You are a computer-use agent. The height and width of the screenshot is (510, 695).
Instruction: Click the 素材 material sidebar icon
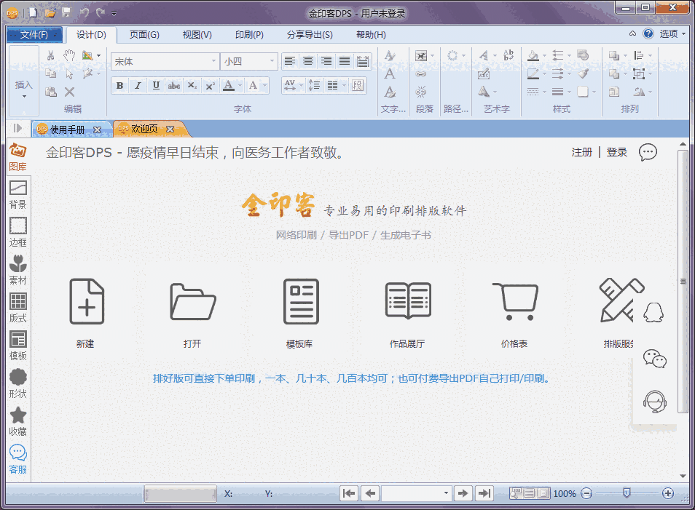[x=17, y=269]
